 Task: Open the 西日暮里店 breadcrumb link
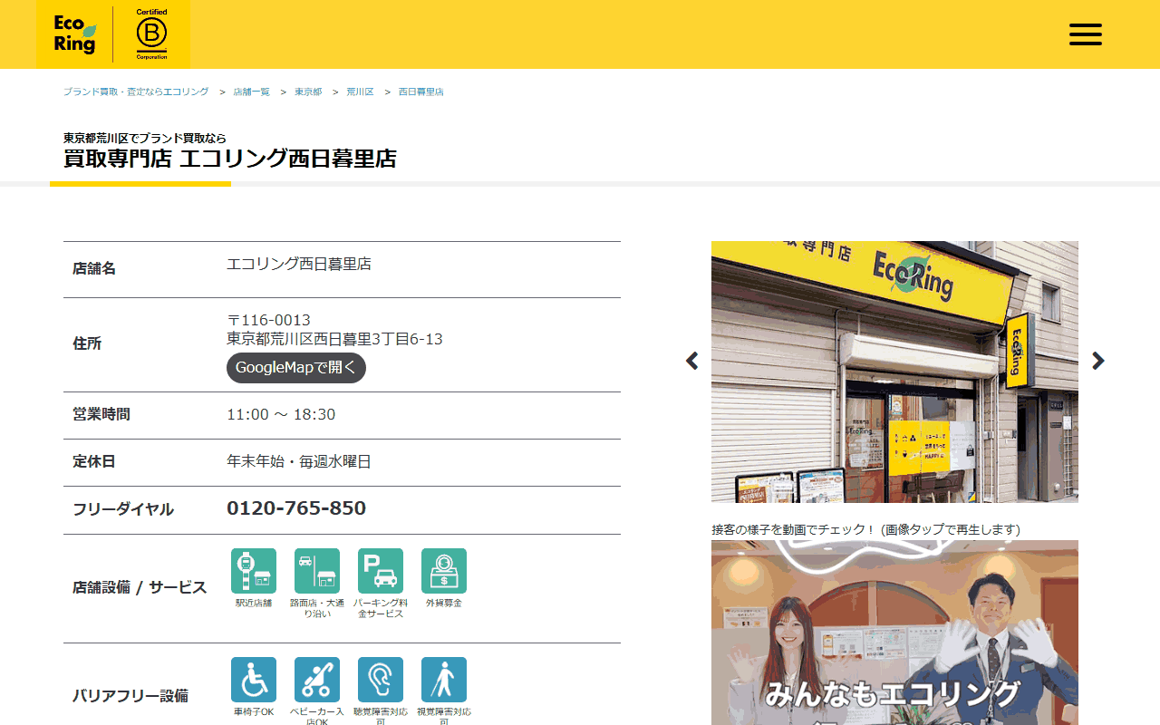pos(421,92)
